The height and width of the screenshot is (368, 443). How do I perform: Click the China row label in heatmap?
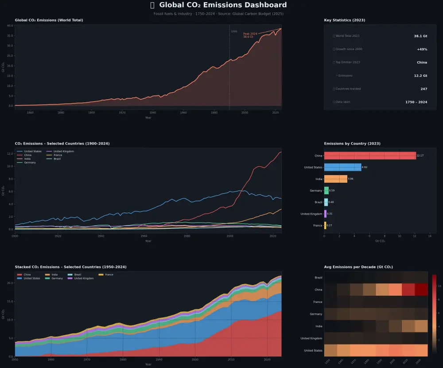pos(319,290)
